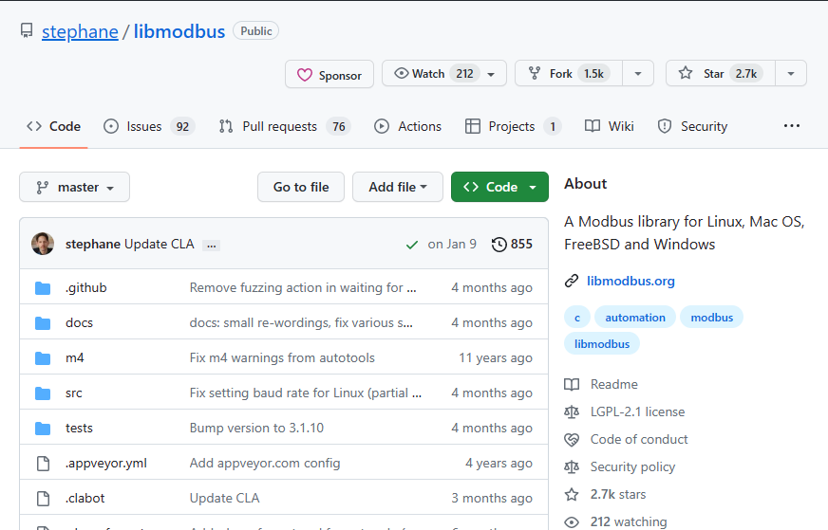Open the tests folder
The image size is (828, 530).
pos(79,429)
